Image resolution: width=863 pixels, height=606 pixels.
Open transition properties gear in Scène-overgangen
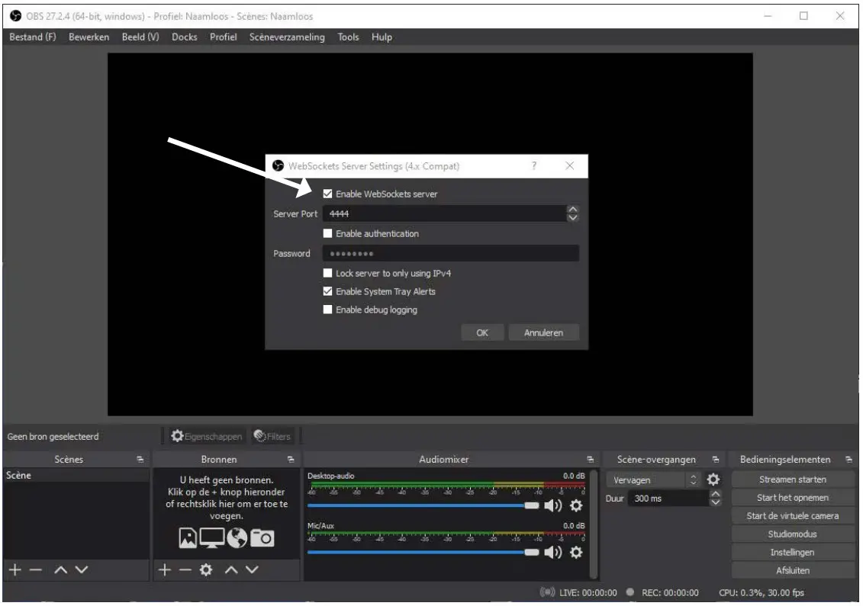pyautogui.click(x=713, y=479)
